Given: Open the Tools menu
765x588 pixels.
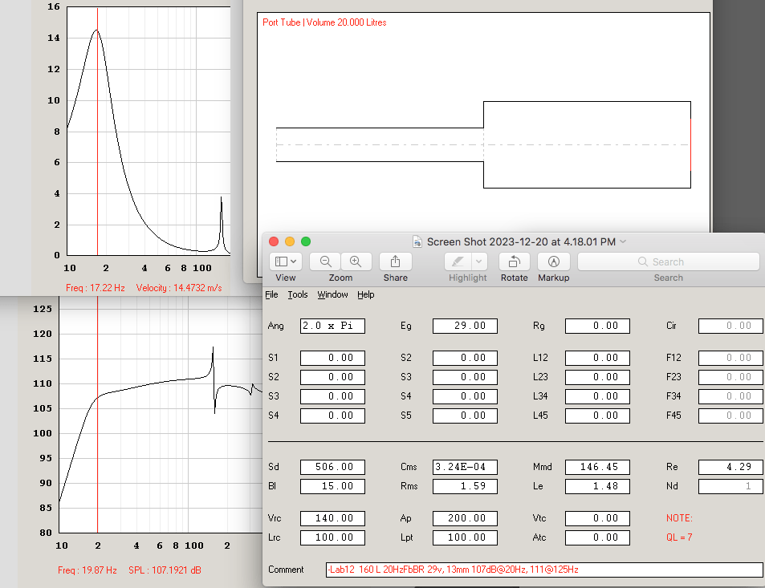Looking at the screenshot, I should (298, 294).
